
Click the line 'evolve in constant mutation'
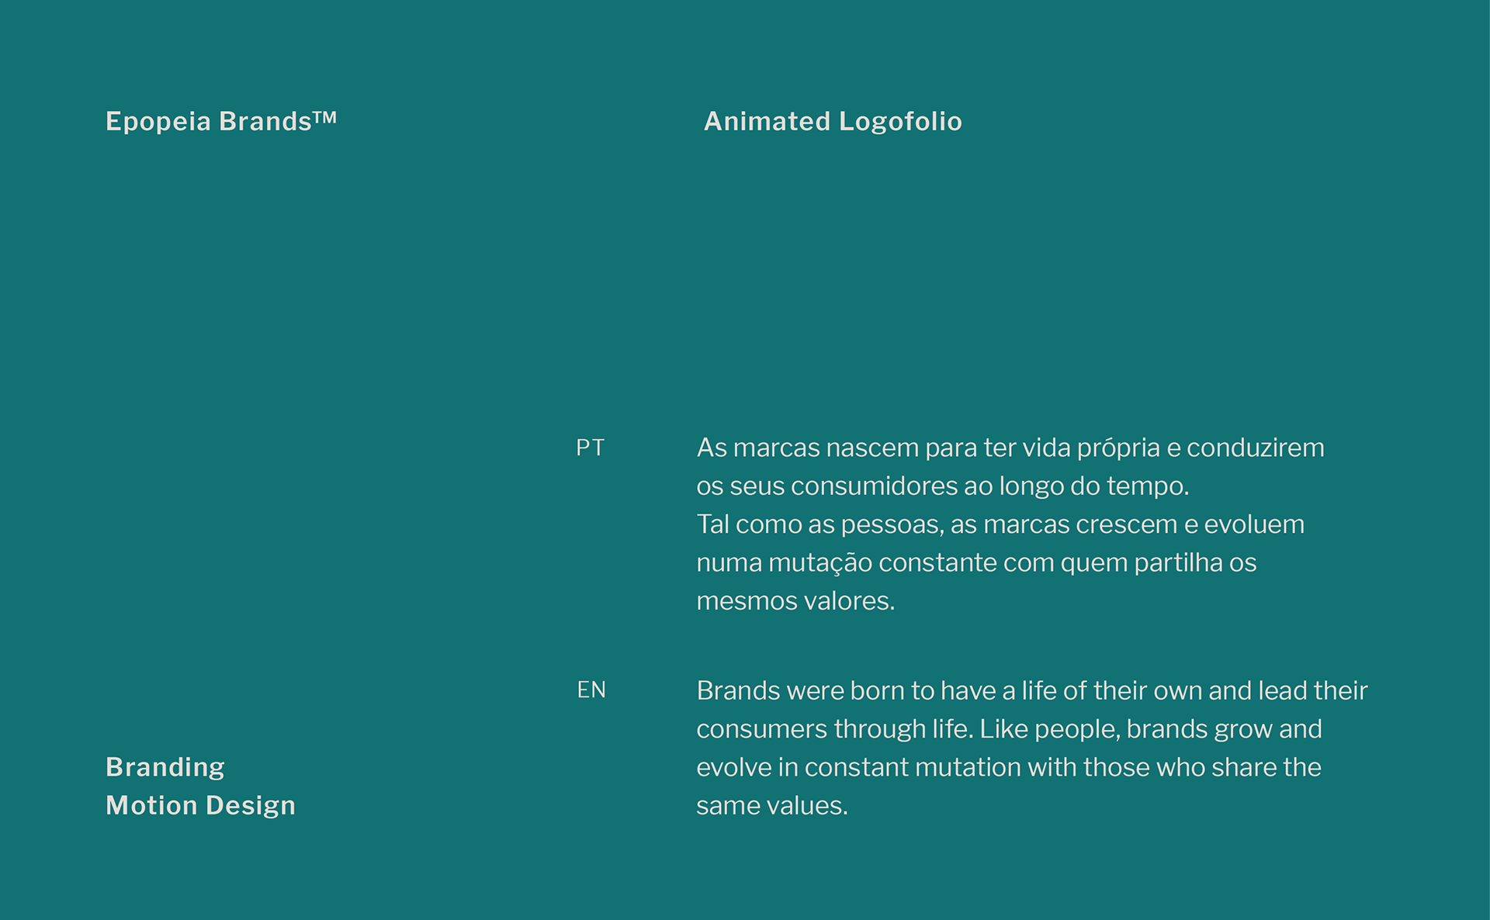(1009, 767)
